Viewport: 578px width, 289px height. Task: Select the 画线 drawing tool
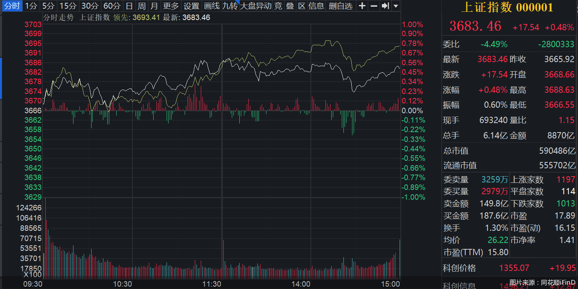[x=211, y=6]
